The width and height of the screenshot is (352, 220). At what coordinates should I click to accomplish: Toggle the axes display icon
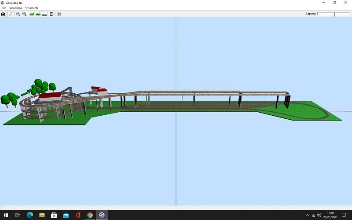click(x=10, y=14)
